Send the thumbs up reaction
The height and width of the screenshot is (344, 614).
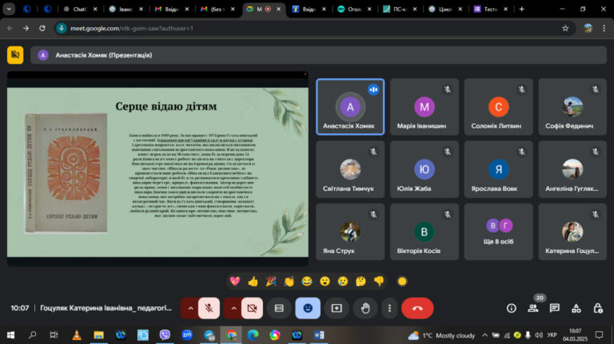(253, 281)
